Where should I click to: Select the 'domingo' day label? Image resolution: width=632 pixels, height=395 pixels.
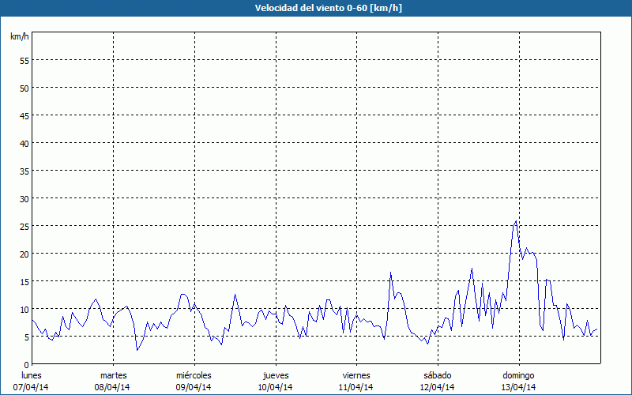[518, 374]
